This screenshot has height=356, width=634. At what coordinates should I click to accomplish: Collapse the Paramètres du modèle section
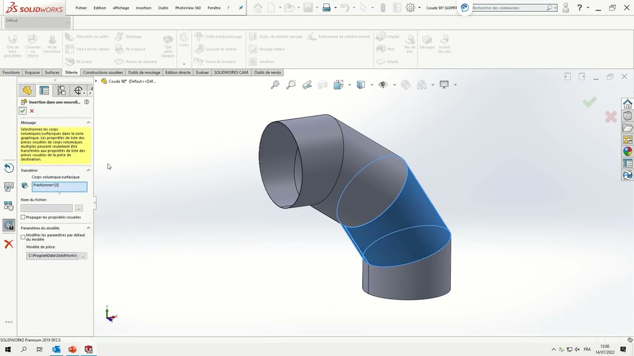(x=89, y=228)
